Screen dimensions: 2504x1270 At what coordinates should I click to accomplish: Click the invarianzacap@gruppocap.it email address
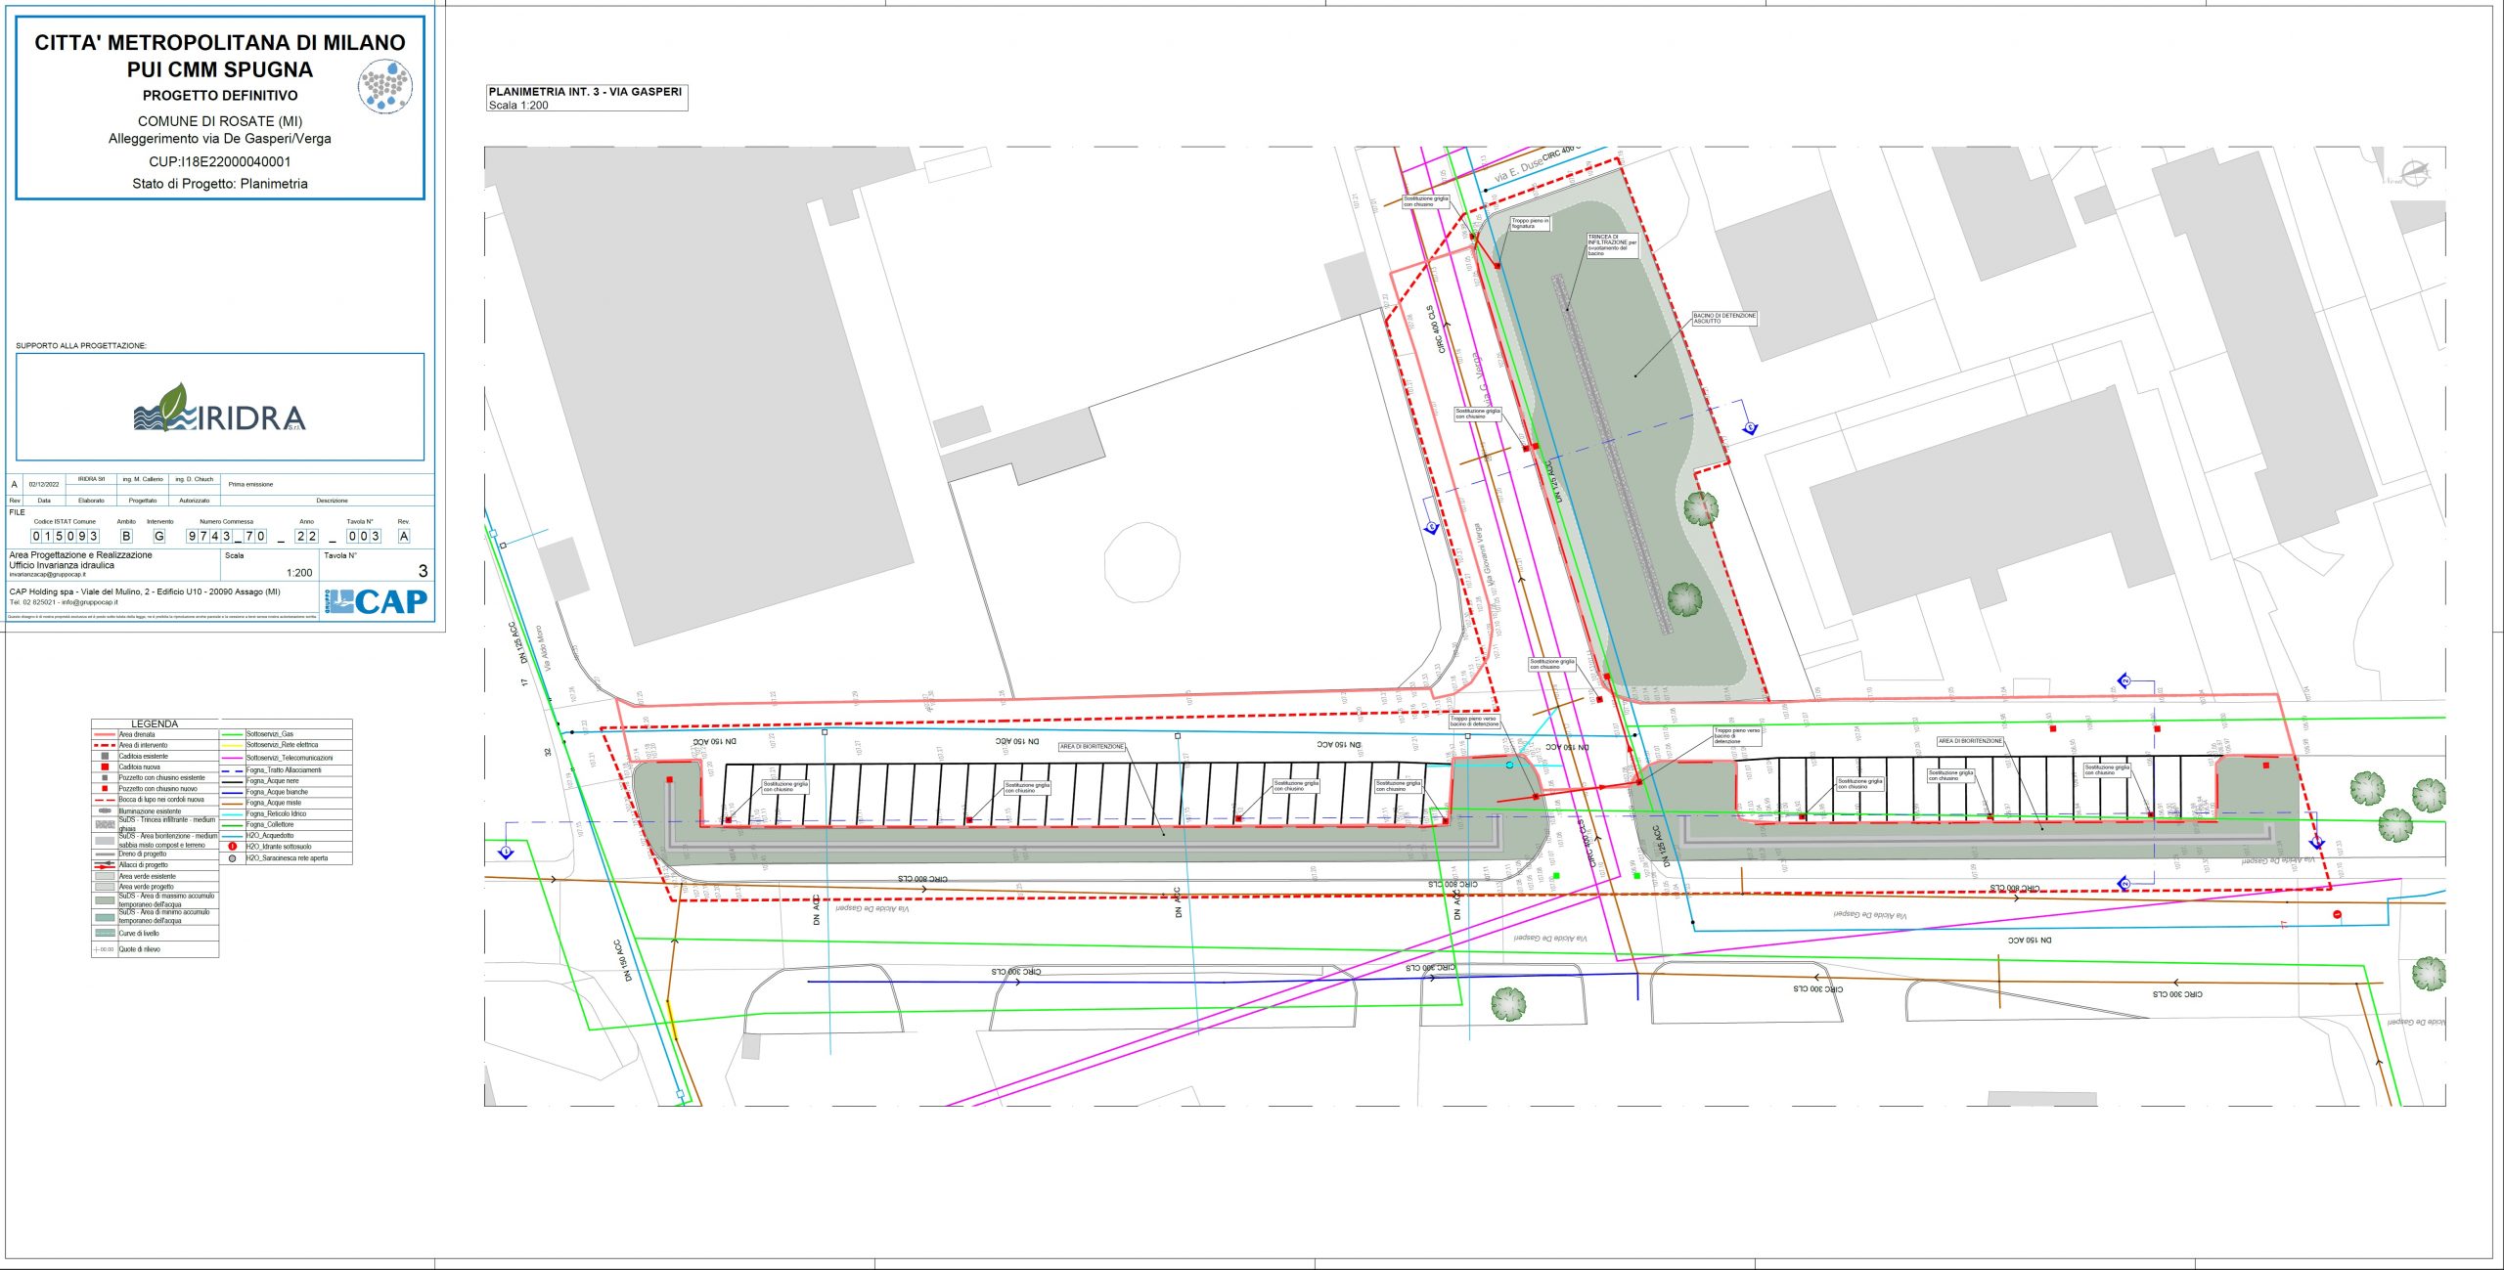[x=47, y=575]
